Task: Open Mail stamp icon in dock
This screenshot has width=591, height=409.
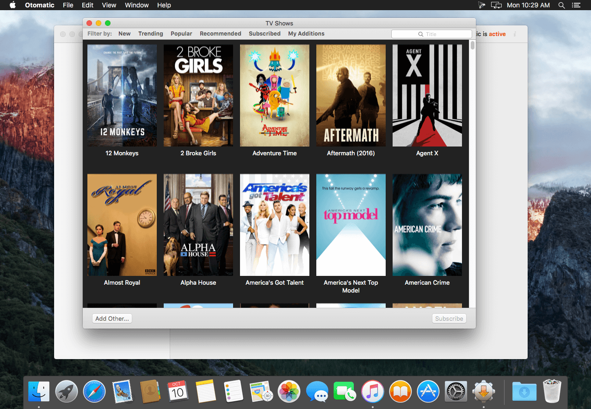Action: coord(122,391)
